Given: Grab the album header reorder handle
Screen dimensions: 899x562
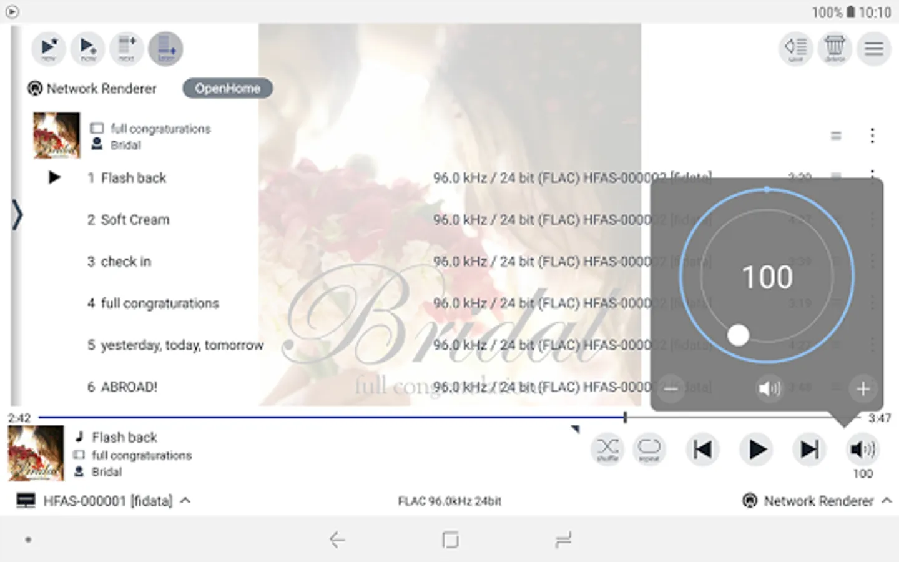Looking at the screenshot, I should [836, 136].
